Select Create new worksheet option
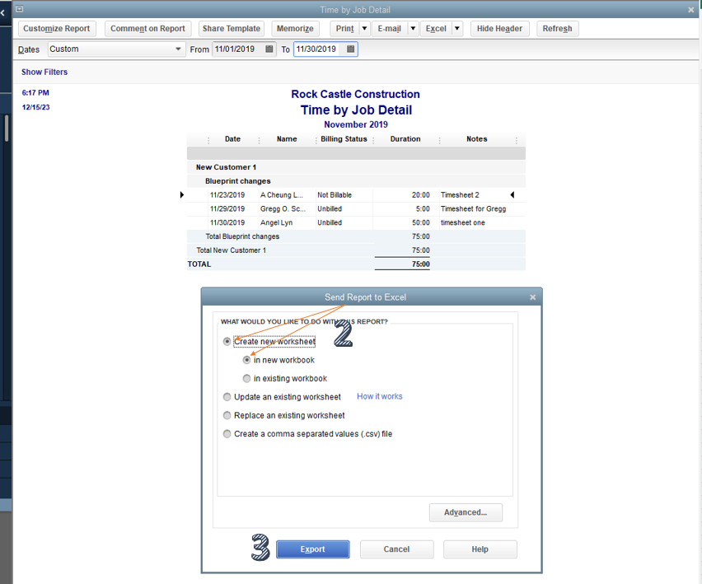Image resolution: width=702 pixels, height=584 pixels. (x=227, y=342)
